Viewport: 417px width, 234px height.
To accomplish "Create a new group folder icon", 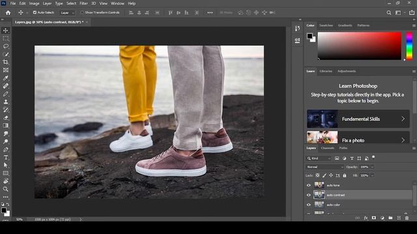I will click(390, 218).
